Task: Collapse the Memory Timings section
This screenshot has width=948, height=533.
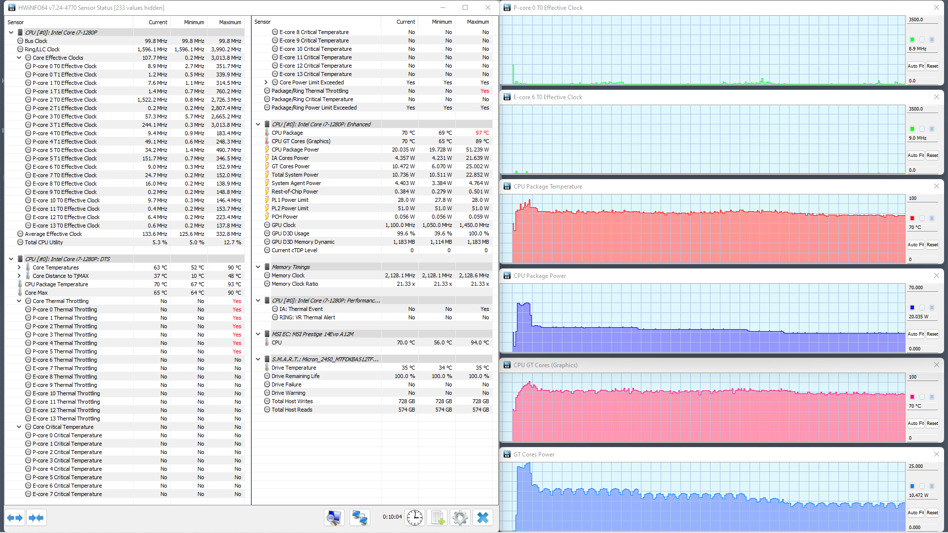Action: 258,267
